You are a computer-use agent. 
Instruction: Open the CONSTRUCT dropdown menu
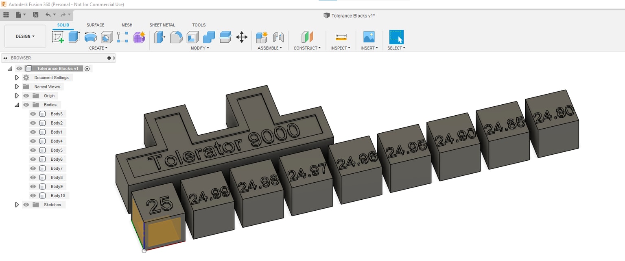tap(307, 48)
